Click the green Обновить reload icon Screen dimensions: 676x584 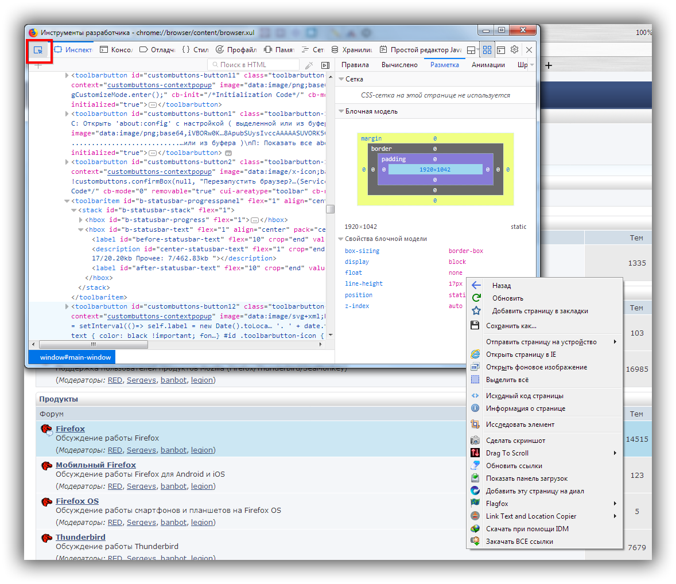[x=476, y=298]
